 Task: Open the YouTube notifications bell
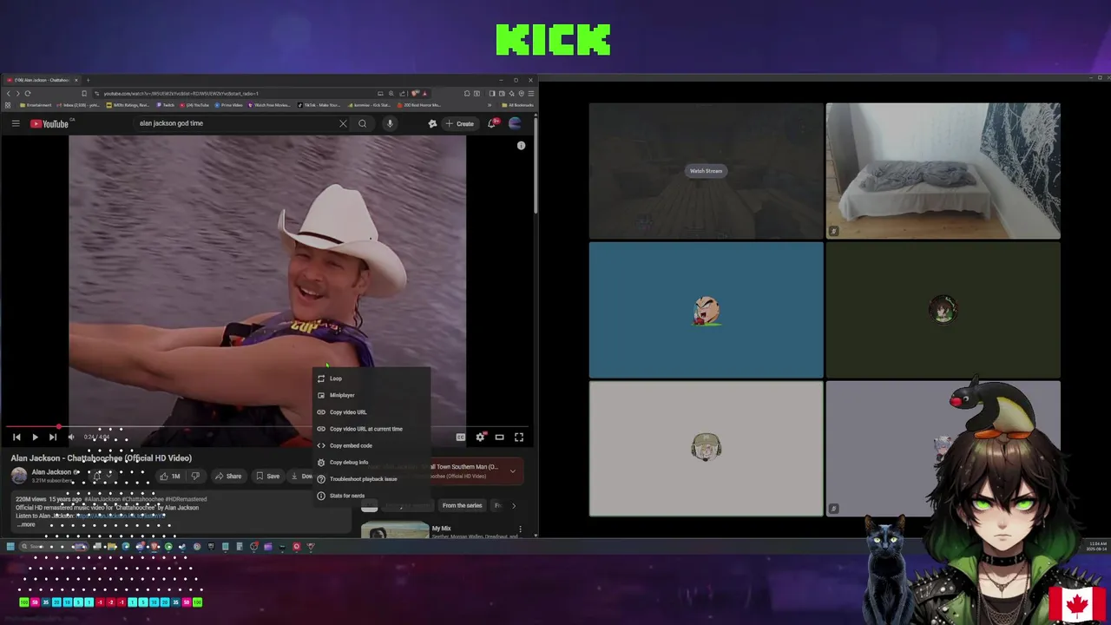[491, 123]
